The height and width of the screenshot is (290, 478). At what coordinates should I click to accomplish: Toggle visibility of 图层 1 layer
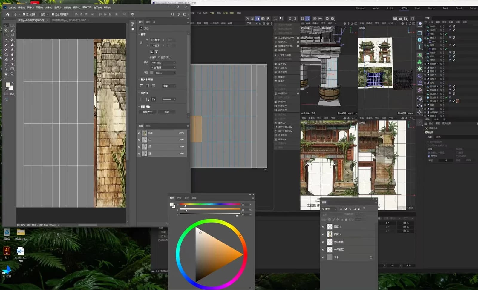pyautogui.click(x=323, y=234)
